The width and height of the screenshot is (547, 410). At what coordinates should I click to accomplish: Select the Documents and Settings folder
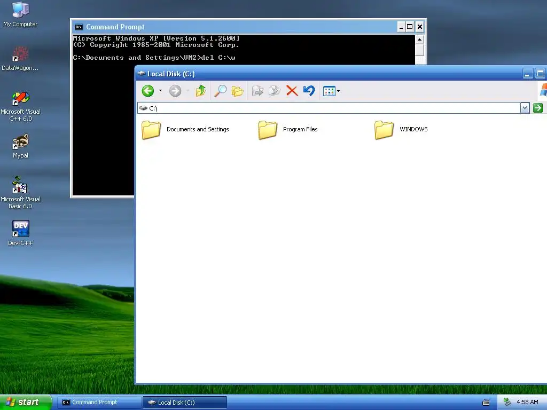coord(185,130)
